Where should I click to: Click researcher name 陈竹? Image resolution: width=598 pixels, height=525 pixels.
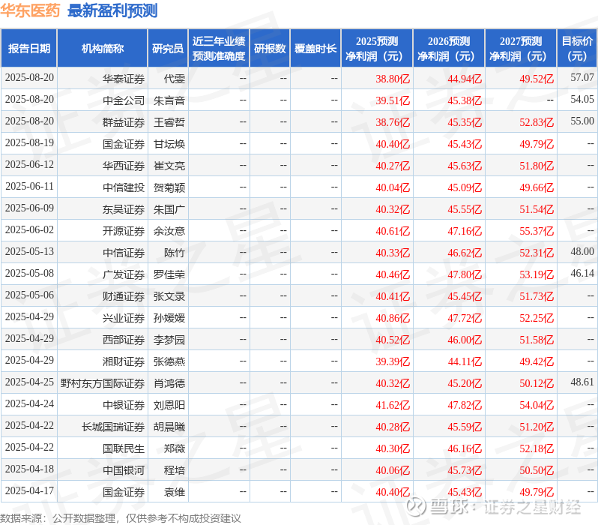(x=175, y=253)
